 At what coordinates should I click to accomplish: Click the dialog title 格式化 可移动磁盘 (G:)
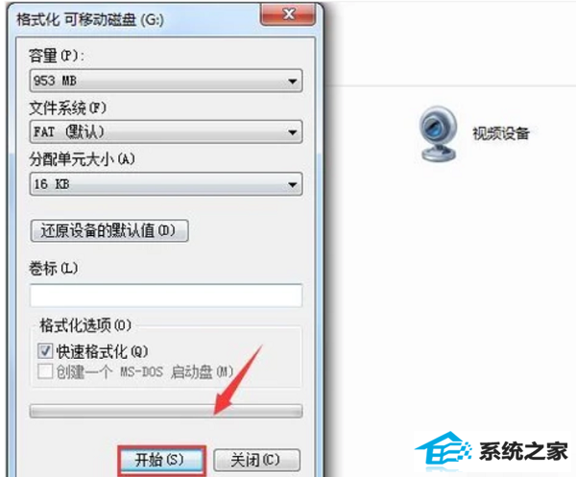point(90,19)
